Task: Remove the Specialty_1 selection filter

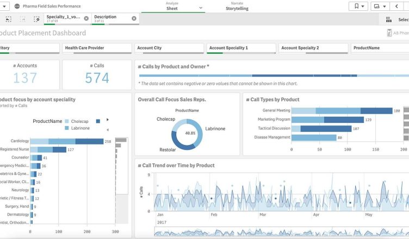Action: tap(86, 18)
